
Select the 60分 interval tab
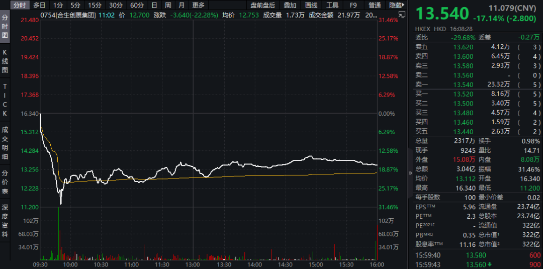(137, 5)
